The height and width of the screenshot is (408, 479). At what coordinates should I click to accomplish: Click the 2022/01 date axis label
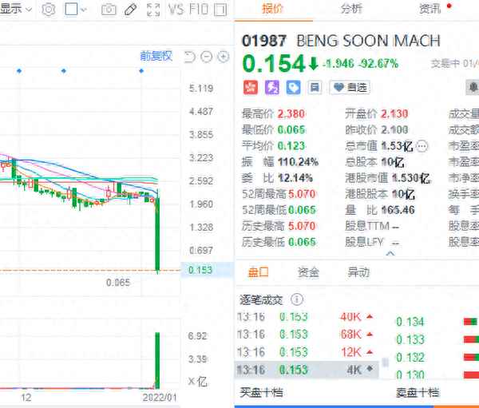(x=160, y=398)
